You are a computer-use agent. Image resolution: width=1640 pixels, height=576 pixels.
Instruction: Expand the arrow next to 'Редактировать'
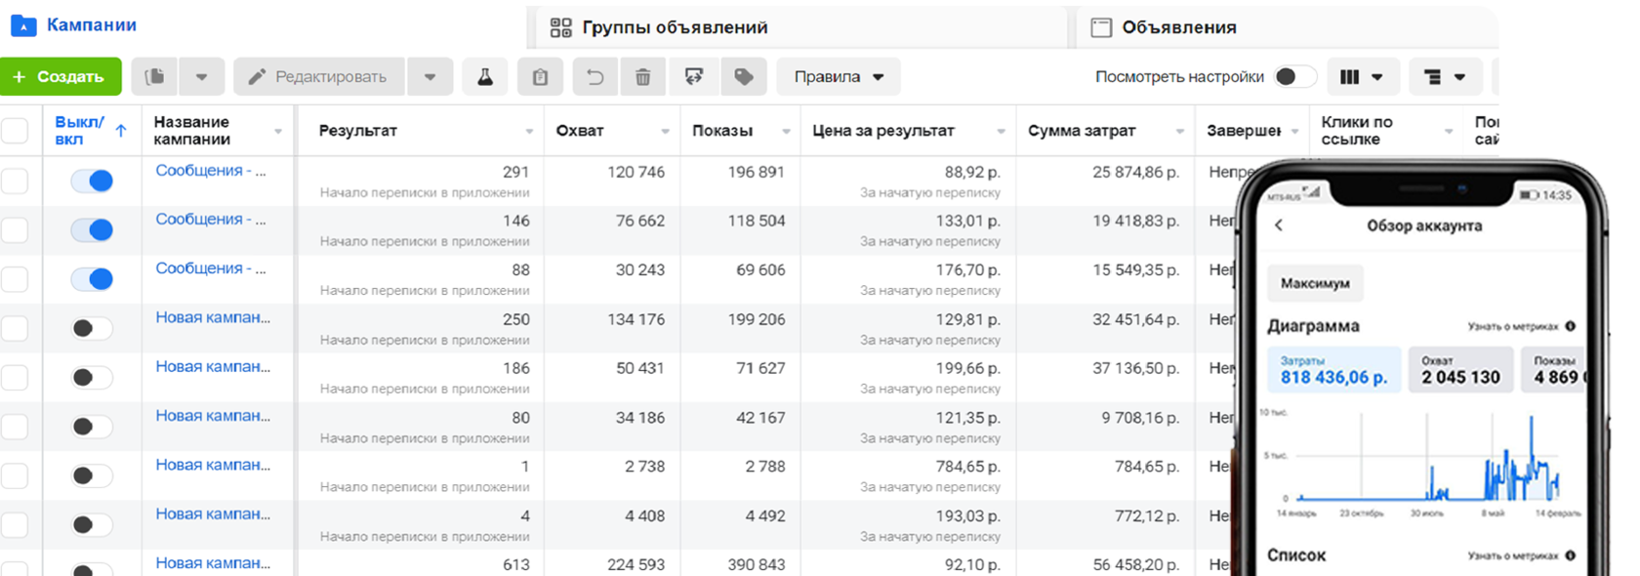point(430,77)
